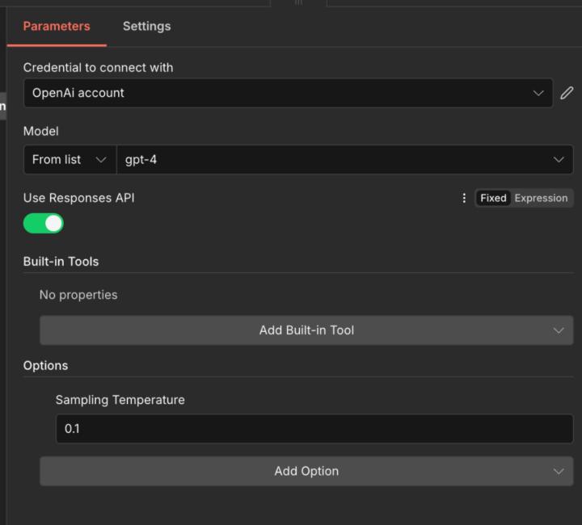Switch to Expression input mode

click(541, 198)
